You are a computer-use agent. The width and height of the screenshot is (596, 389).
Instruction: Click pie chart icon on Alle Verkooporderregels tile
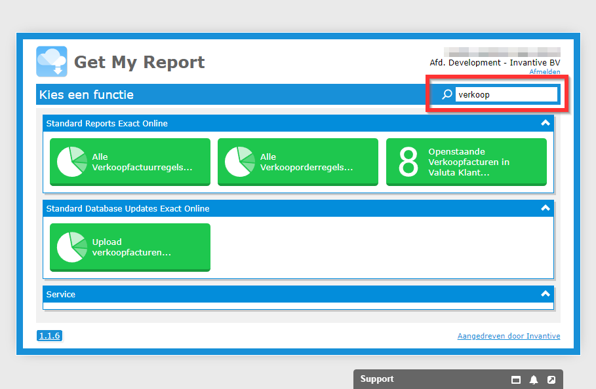[x=240, y=162]
